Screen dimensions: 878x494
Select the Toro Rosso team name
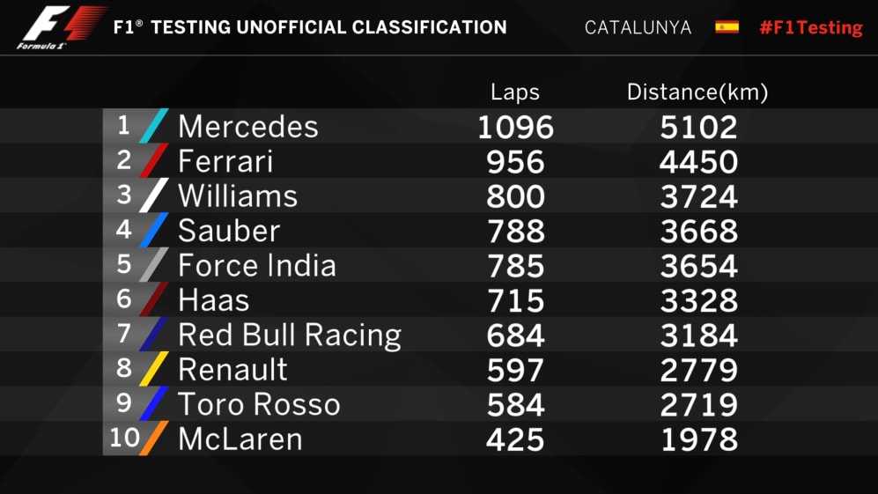pos(258,404)
